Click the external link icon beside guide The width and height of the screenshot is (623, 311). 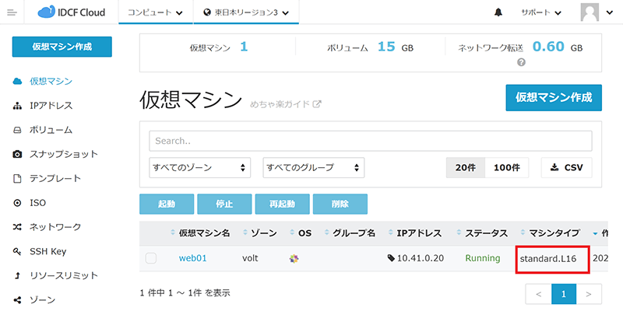point(317,104)
